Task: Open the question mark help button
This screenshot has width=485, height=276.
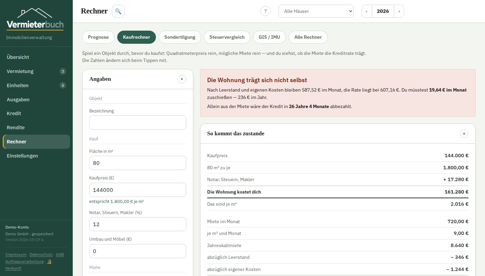Action: point(265,11)
